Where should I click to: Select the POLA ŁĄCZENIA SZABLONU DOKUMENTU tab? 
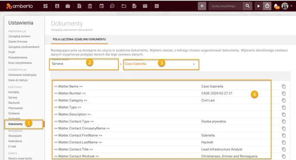tap(79, 39)
